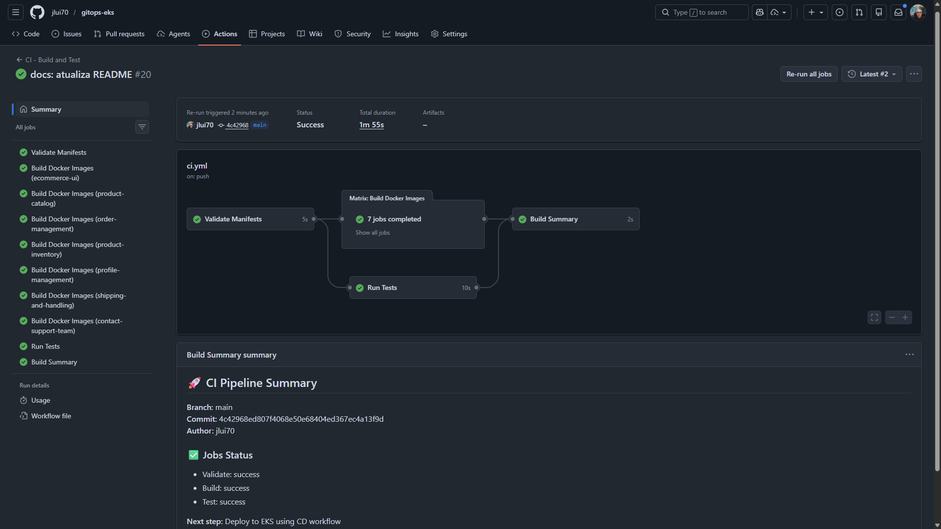Click Re-run all jobs button
This screenshot has height=529, width=941.
(809, 74)
